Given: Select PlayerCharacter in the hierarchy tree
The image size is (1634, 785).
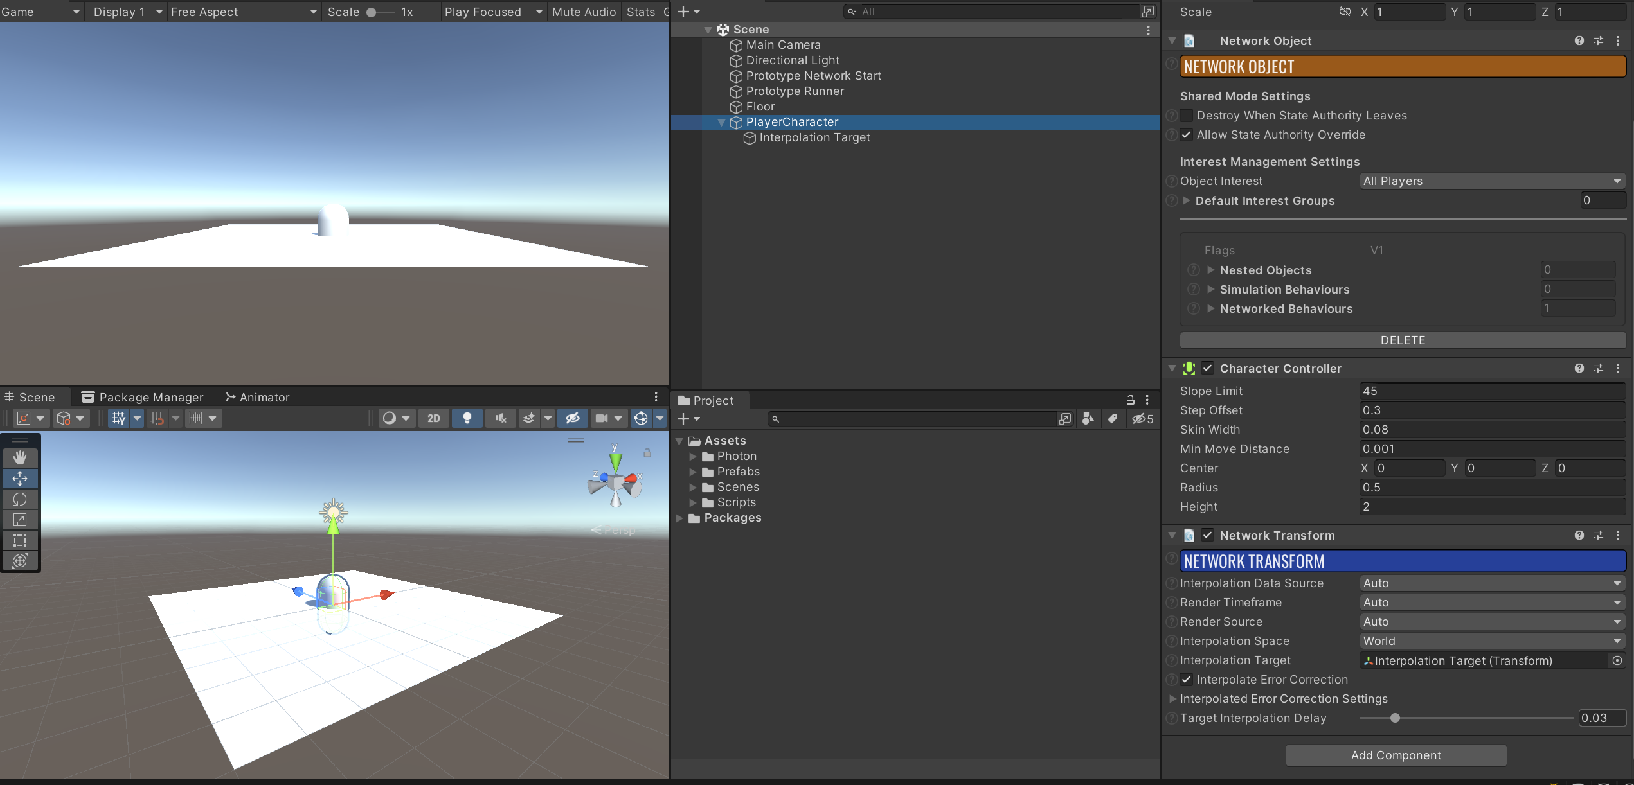Looking at the screenshot, I should click(x=792, y=122).
